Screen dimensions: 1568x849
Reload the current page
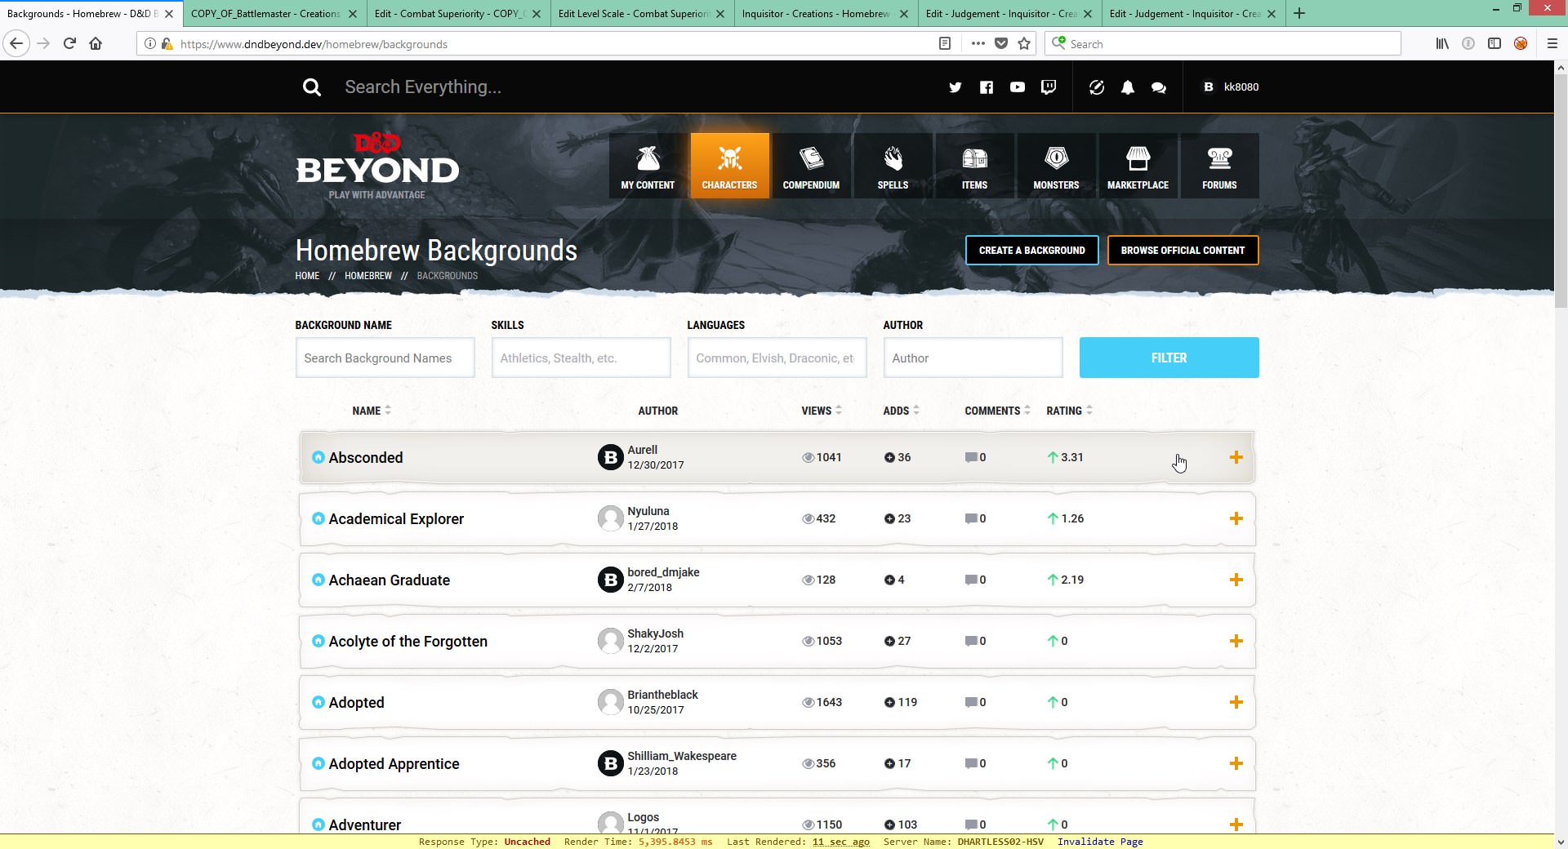[x=70, y=44]
